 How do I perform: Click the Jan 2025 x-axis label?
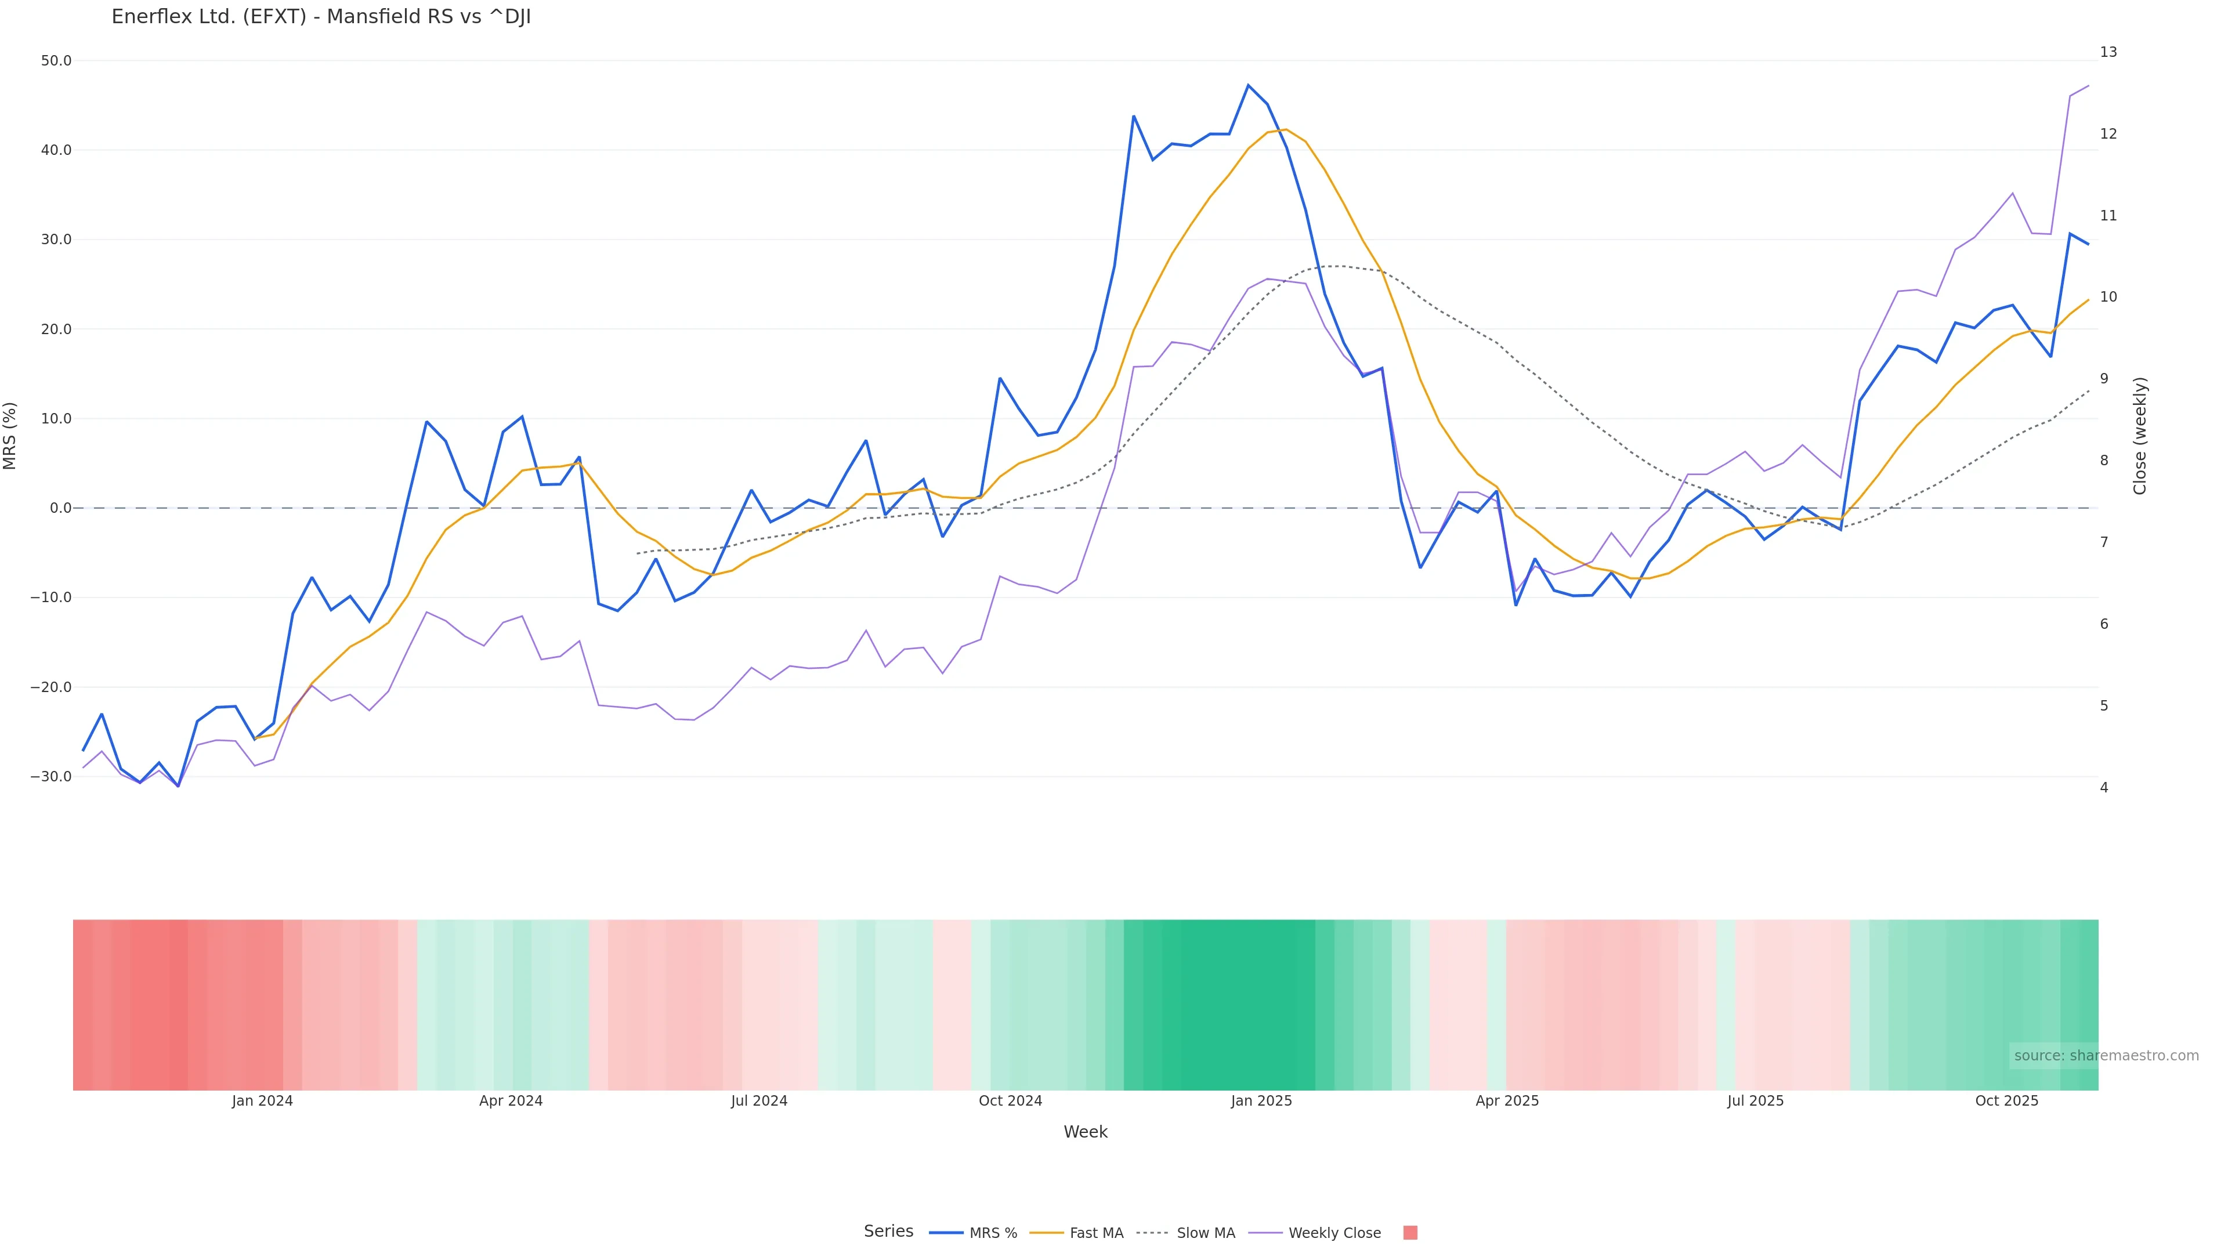tap(1261, 1101)
